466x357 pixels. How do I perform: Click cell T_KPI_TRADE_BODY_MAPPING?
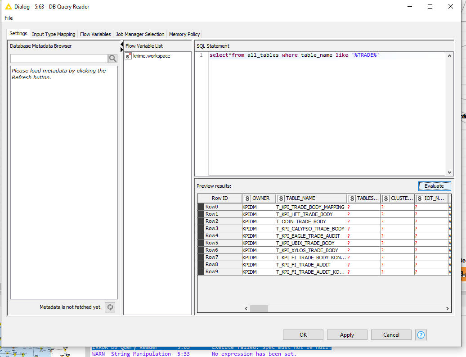tap(311, 207)
